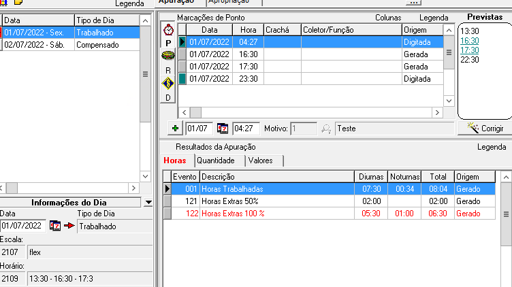This screenshot has width=512, height=287.
Task: Open the calendar picker beside the 01/07 field
Action: tap(223, 128)
